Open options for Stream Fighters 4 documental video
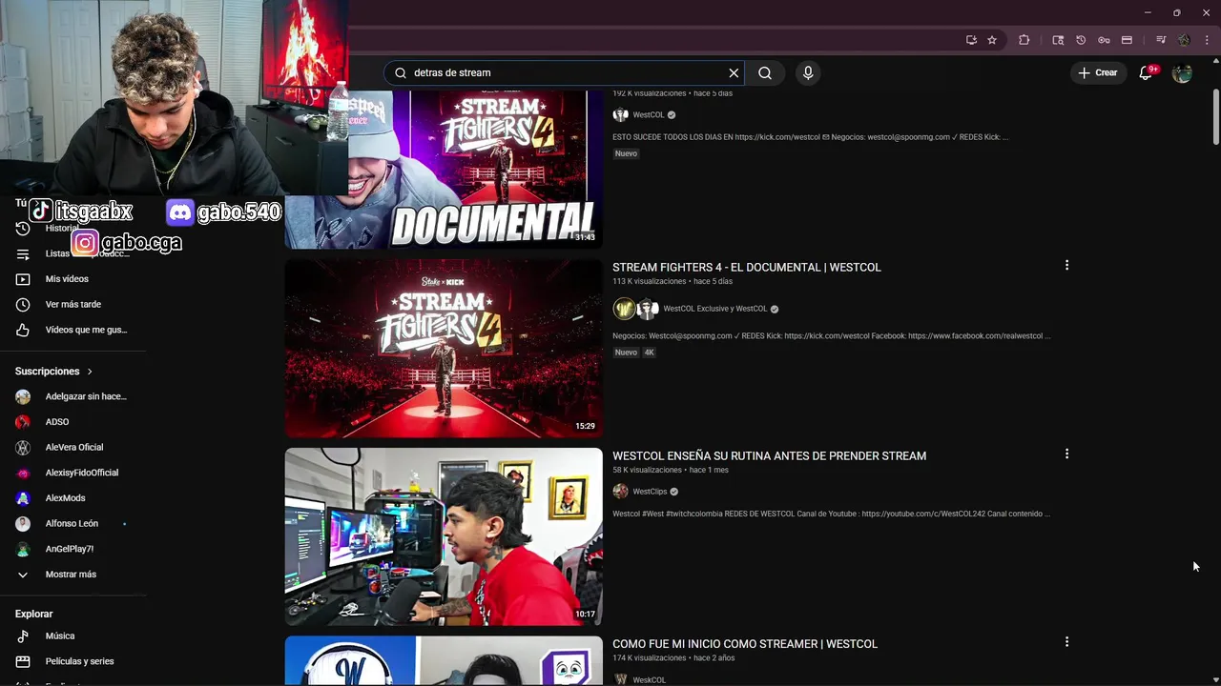This screenshot has width=1221, height=686. click(x=1066, y=265)
